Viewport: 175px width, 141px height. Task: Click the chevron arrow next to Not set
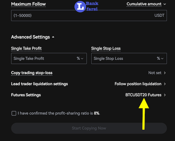tap(165, 73)
